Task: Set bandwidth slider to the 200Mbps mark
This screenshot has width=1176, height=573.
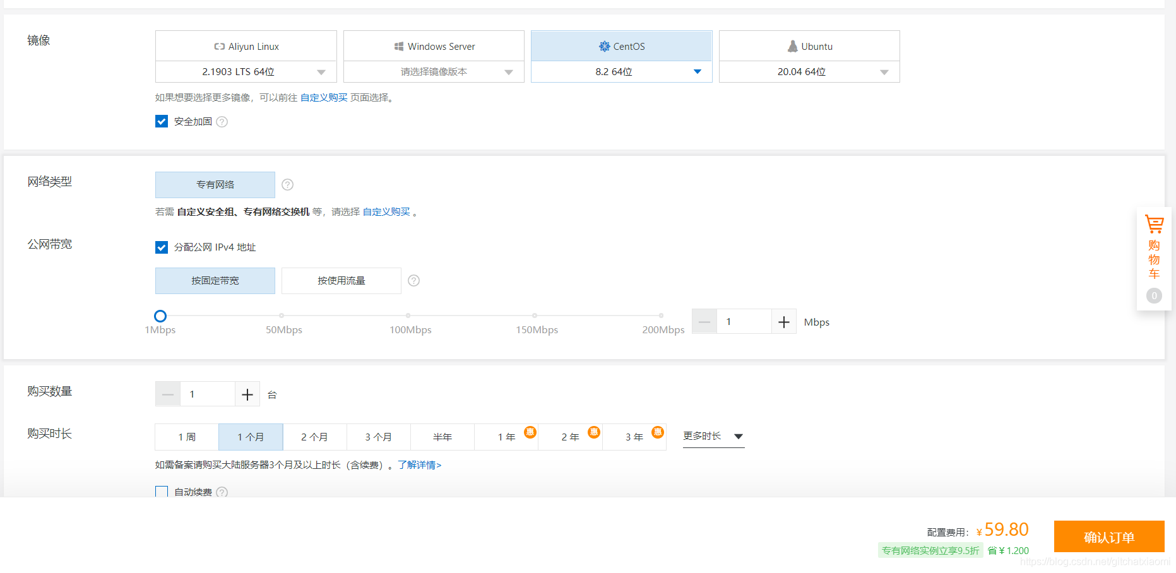Action: tap(661, 316)
